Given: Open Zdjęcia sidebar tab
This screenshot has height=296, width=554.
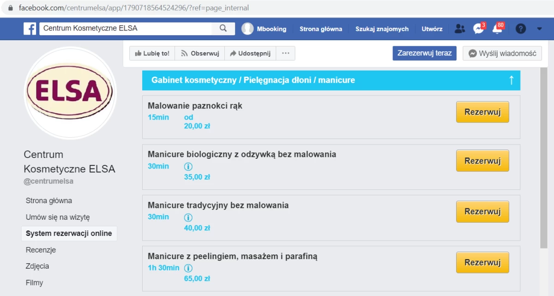Looking at the screenshot, I should (37, 266).
